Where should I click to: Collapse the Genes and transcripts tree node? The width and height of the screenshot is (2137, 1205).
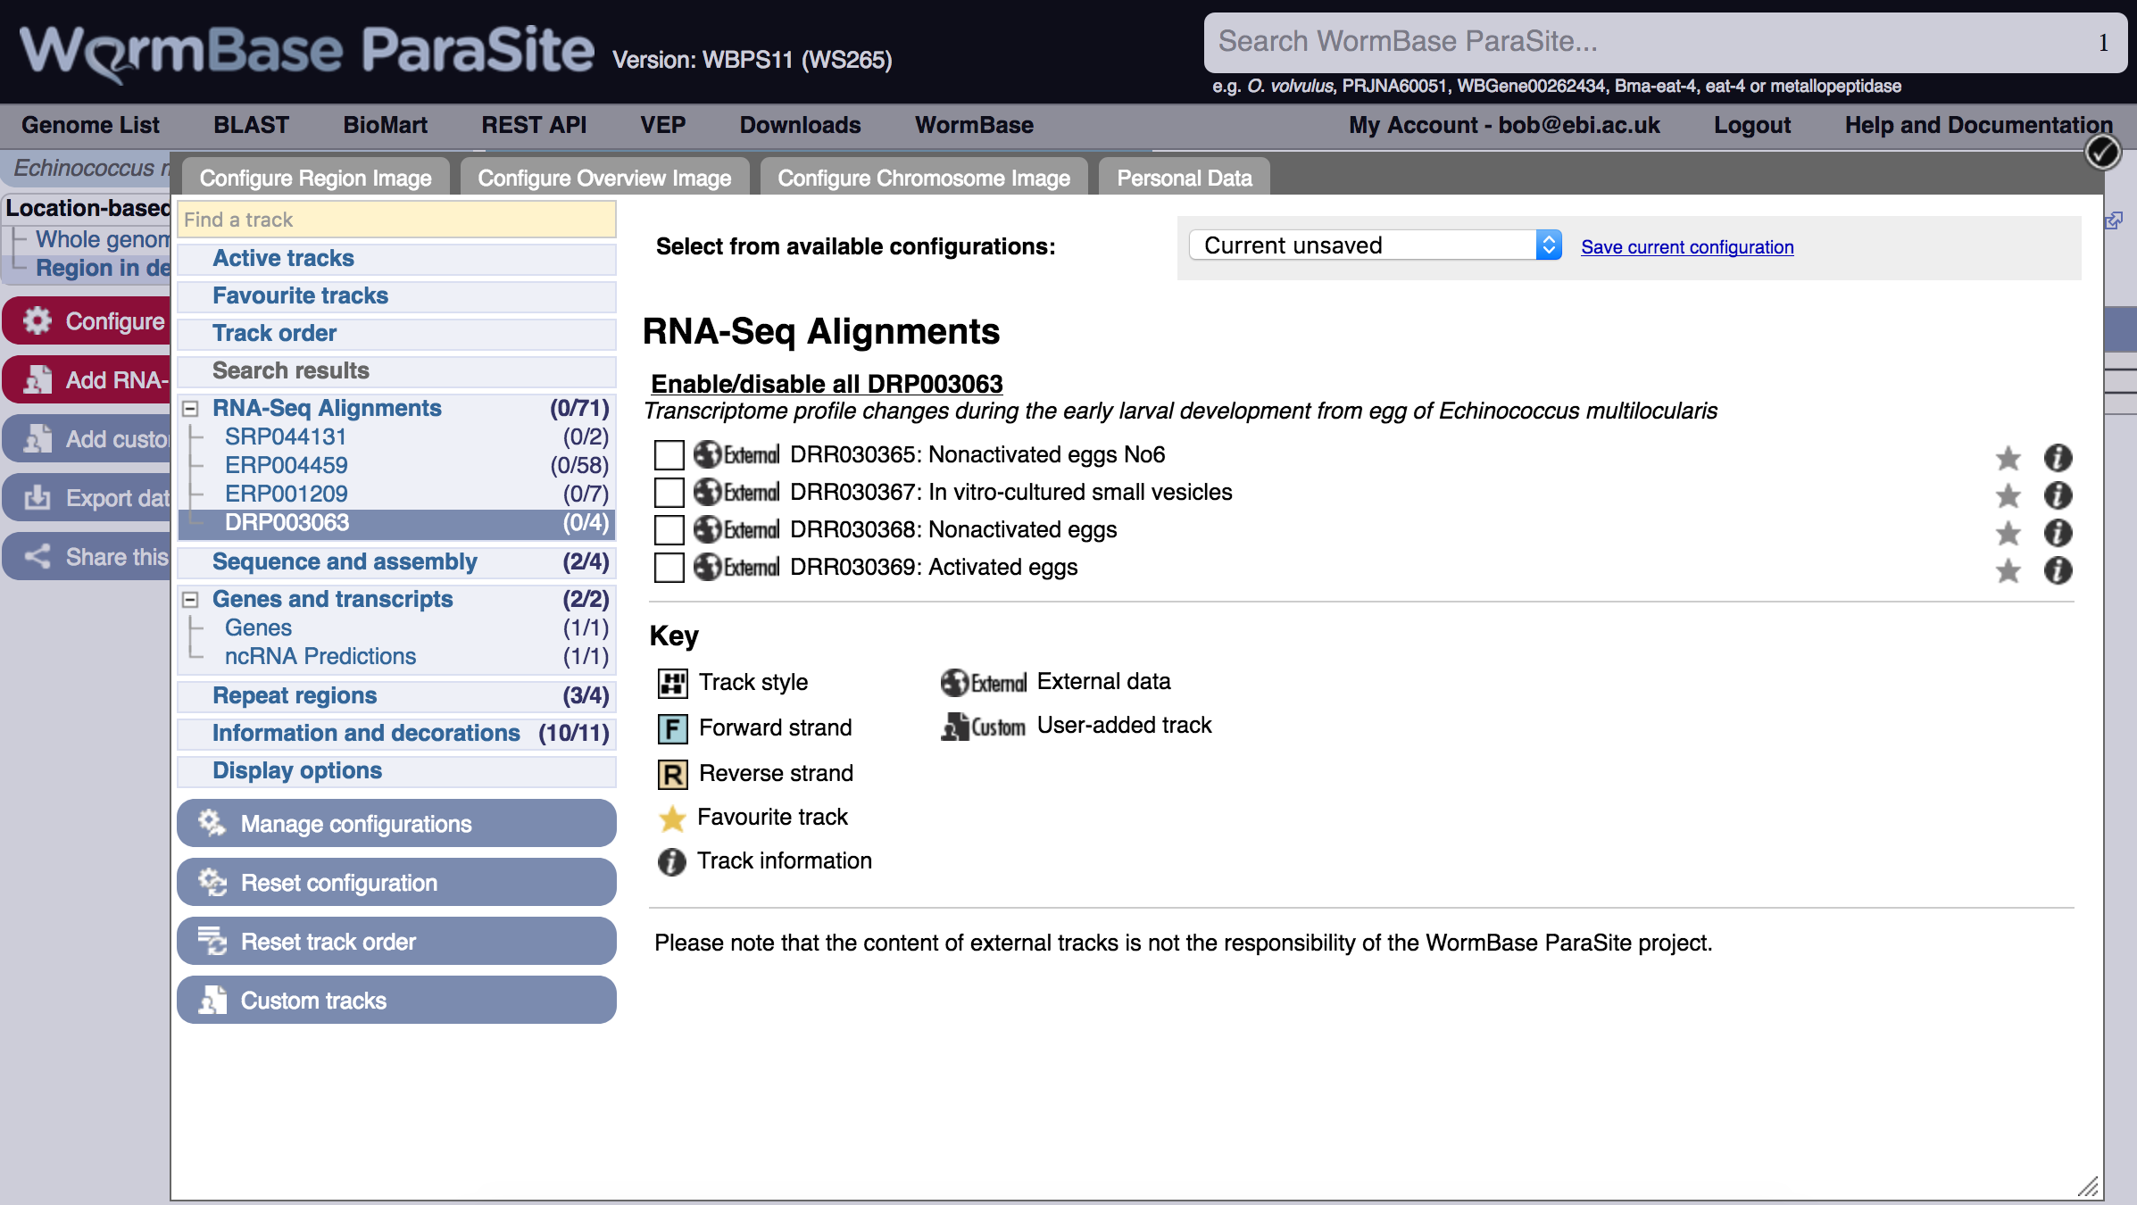pos(190,600)
